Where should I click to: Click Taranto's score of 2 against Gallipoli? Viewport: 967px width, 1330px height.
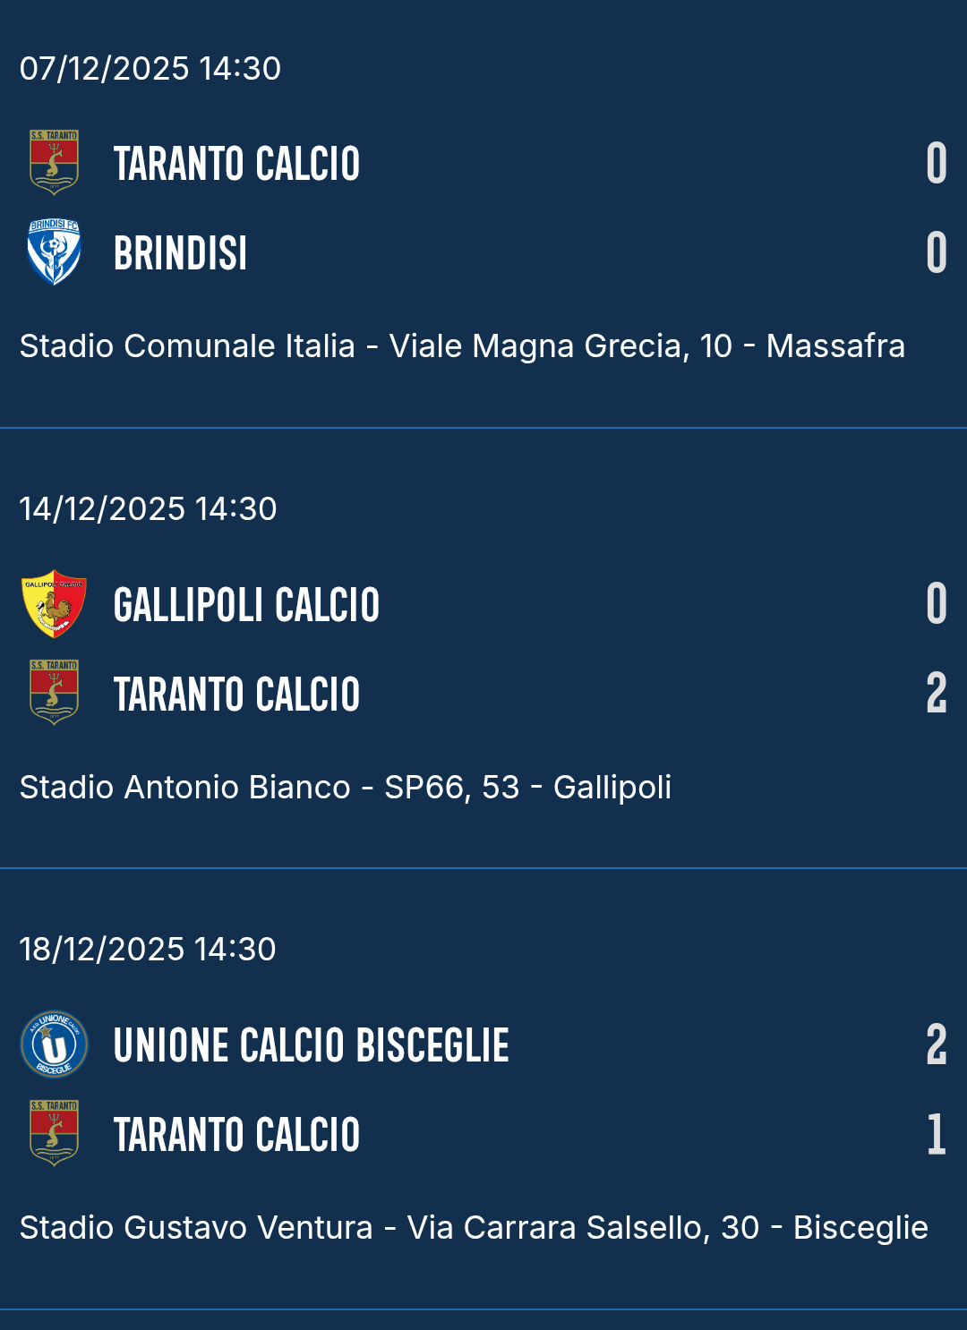(x=936, y=694)
